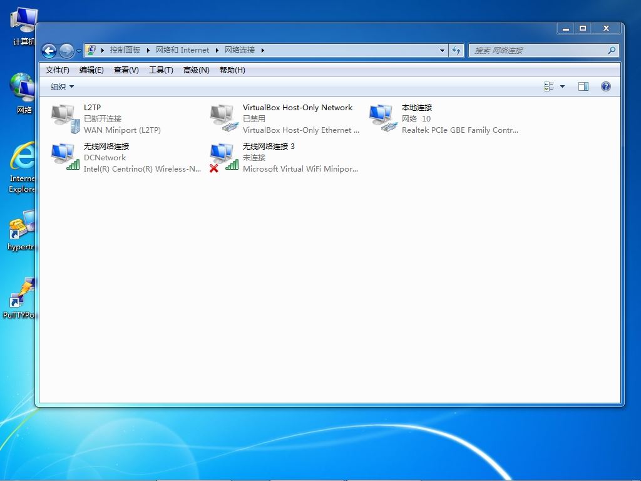The width and height of the screenshot is (641, 481).
Task: Close the 网络连接 window
Action: (606, 28)
